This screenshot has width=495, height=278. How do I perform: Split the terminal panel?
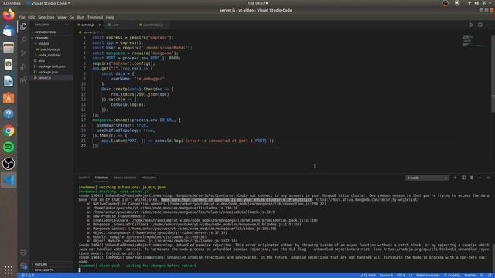click(463, 178)
